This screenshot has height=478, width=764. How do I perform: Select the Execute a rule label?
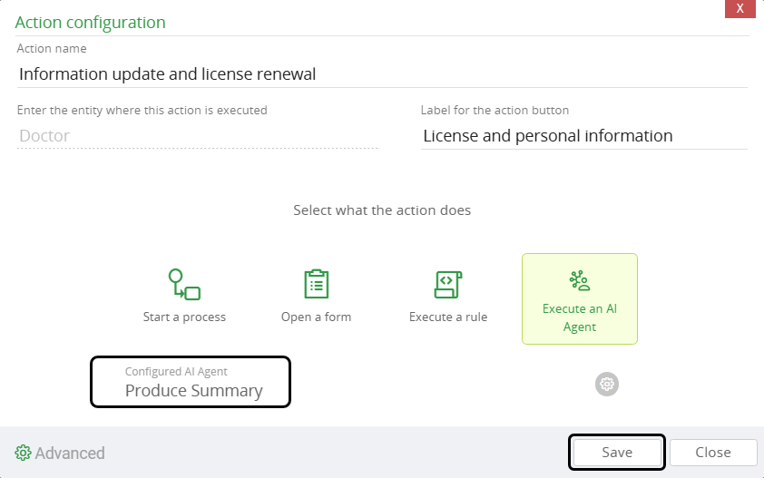click(x=448, y=317)
